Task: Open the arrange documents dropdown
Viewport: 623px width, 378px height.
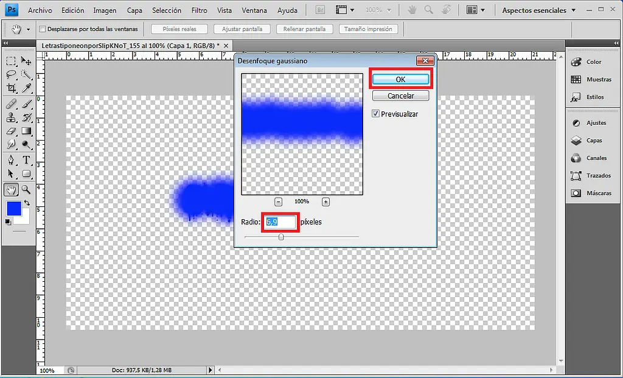Action: tap(345, 10)
